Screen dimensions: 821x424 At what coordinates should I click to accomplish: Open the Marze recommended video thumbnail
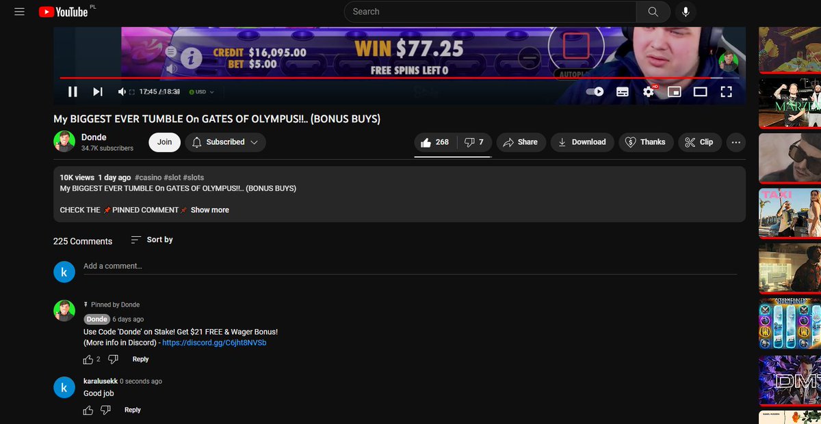pyautogui.click(x=790, y=102)
